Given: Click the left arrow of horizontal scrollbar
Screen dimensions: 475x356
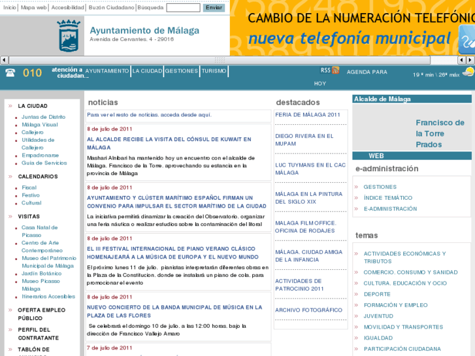Looking at the screenshot, I should pos(4,60).
